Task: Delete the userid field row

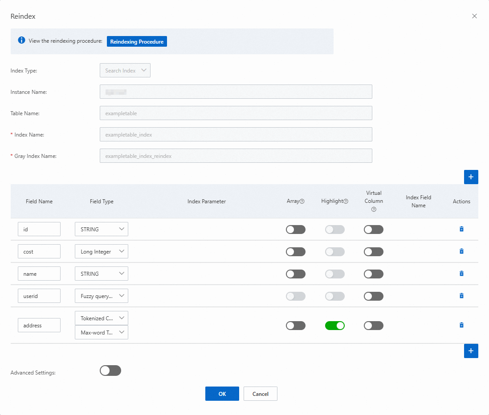Action: 461,296
